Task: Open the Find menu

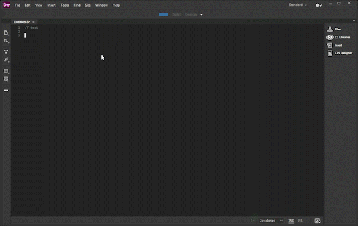Action: pos(77,5)
